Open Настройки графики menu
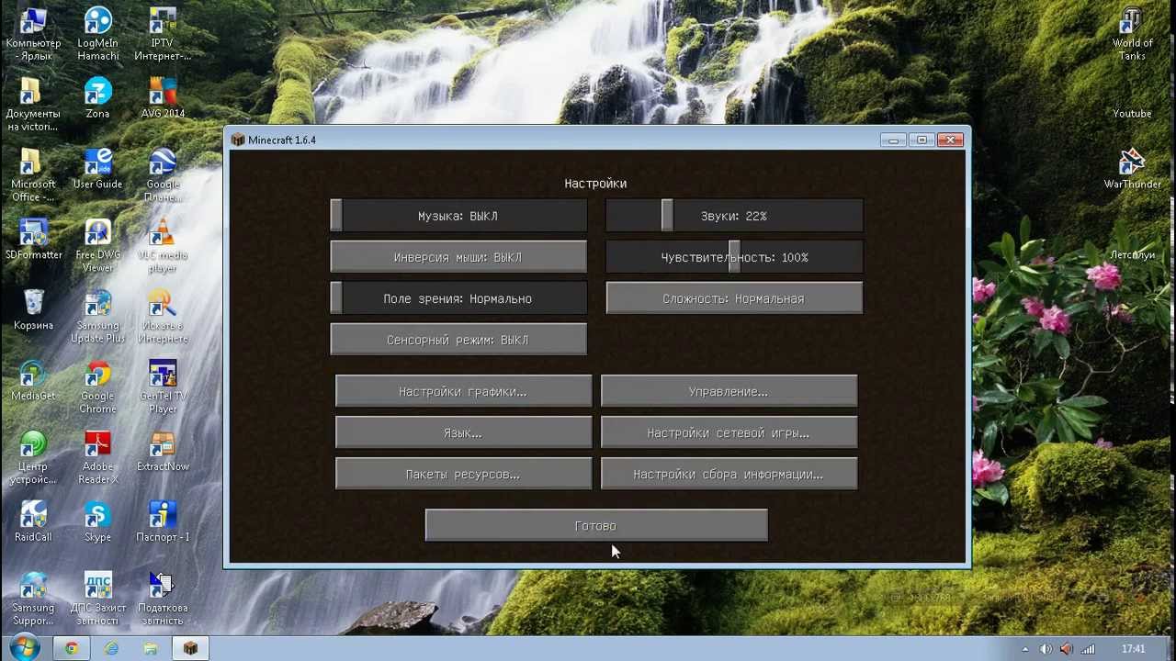This screenshot has height=661, width=1176. click(x=463, y=391)
